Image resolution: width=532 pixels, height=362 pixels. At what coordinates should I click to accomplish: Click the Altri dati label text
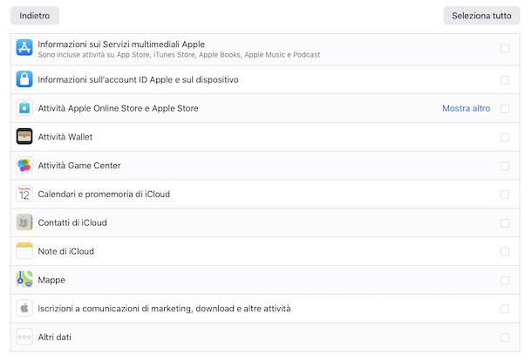tap(55, 338)
